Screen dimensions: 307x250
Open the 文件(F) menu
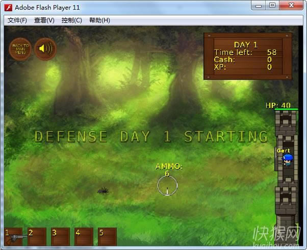[17, 20]
